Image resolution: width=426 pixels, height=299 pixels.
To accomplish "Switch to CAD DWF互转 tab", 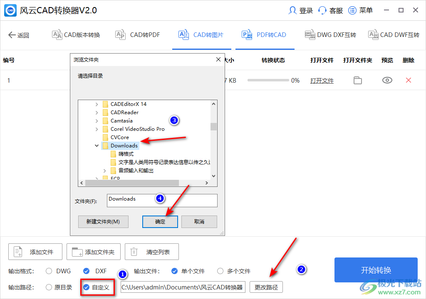I will pos(394,35).
